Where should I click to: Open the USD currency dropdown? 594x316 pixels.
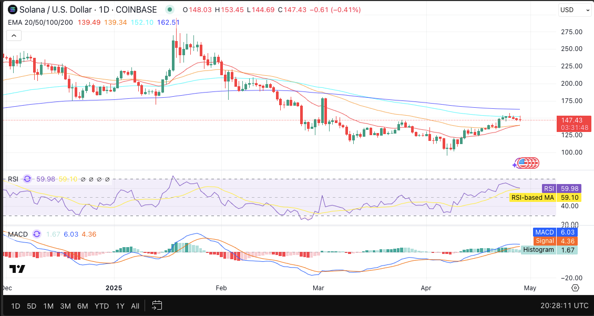tap(575, 10)
